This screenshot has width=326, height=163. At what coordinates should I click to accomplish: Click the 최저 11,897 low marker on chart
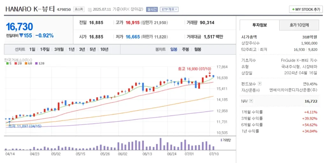click(x=21, y=126)
